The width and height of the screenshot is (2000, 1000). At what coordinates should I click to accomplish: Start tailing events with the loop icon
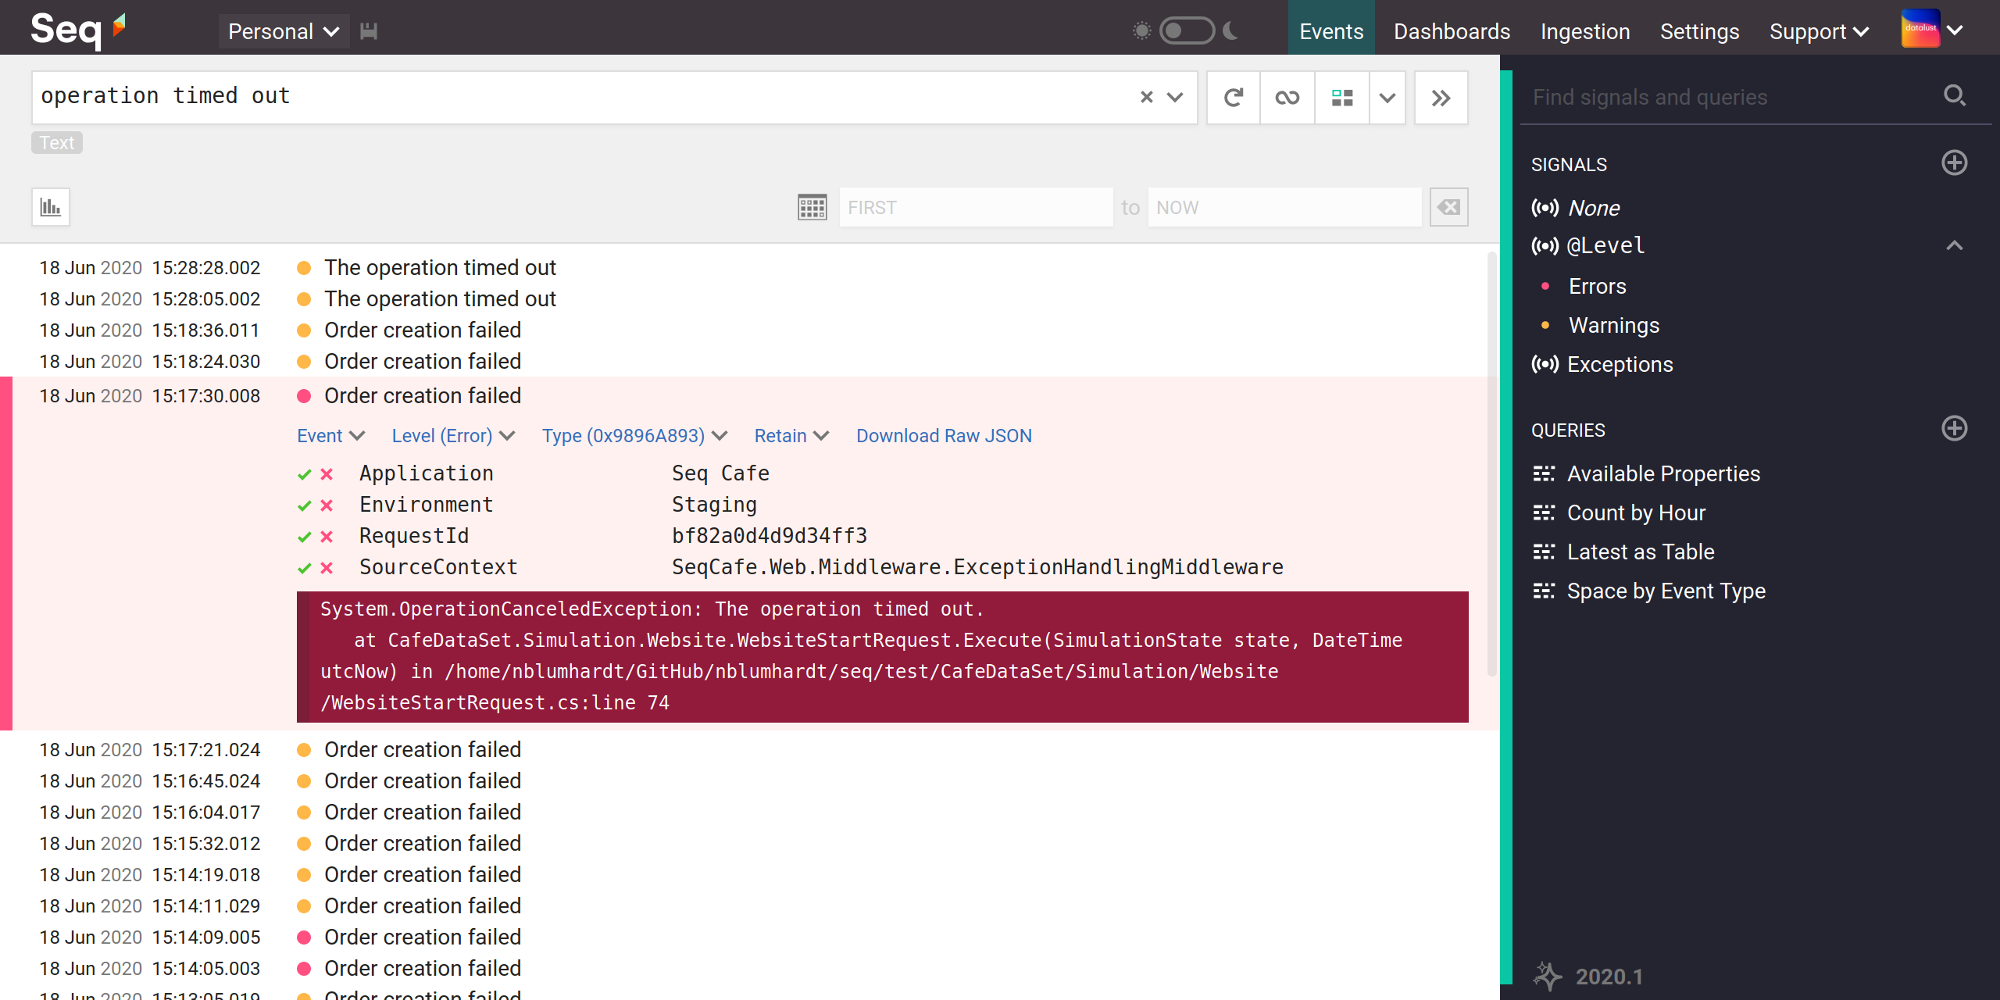1287,98
